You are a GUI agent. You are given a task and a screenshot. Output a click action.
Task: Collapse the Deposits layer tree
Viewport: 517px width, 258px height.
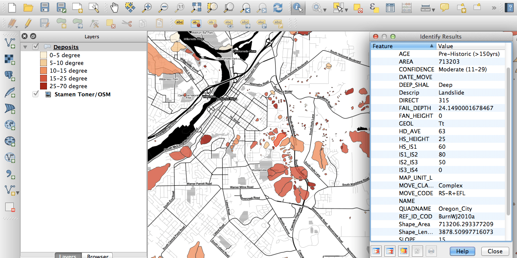pyautogui.click(x=25, y=47)
